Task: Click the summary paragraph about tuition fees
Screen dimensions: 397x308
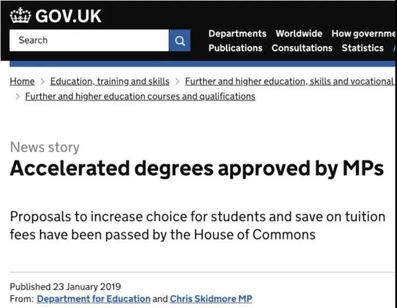Action: pos(197,225)
